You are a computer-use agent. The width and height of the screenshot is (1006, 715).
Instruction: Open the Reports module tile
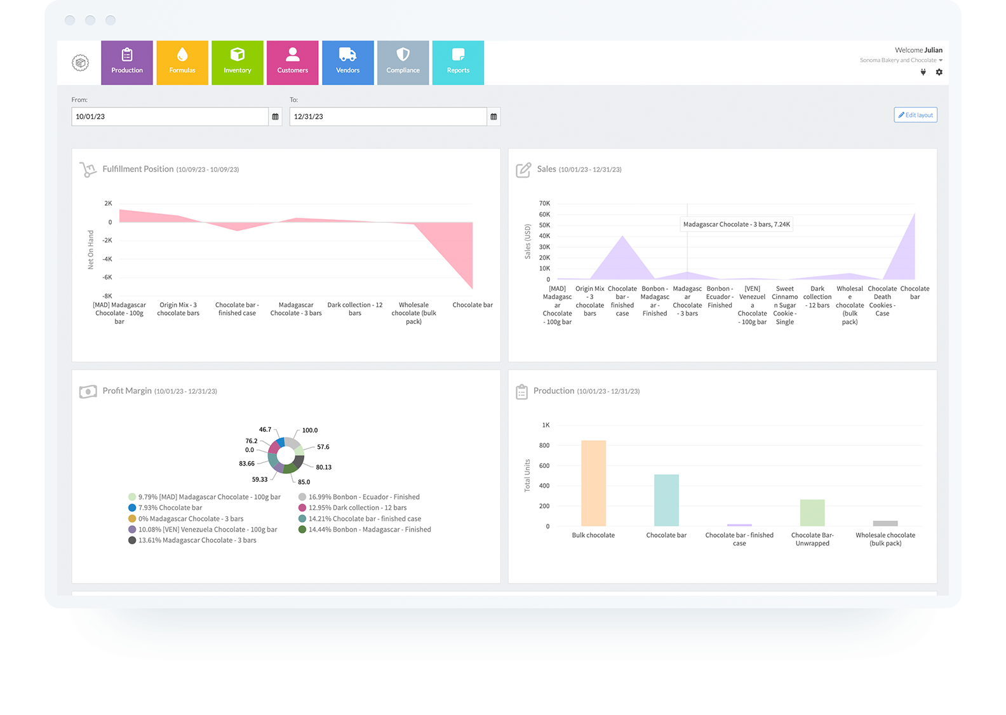click(x=458, y=63)
